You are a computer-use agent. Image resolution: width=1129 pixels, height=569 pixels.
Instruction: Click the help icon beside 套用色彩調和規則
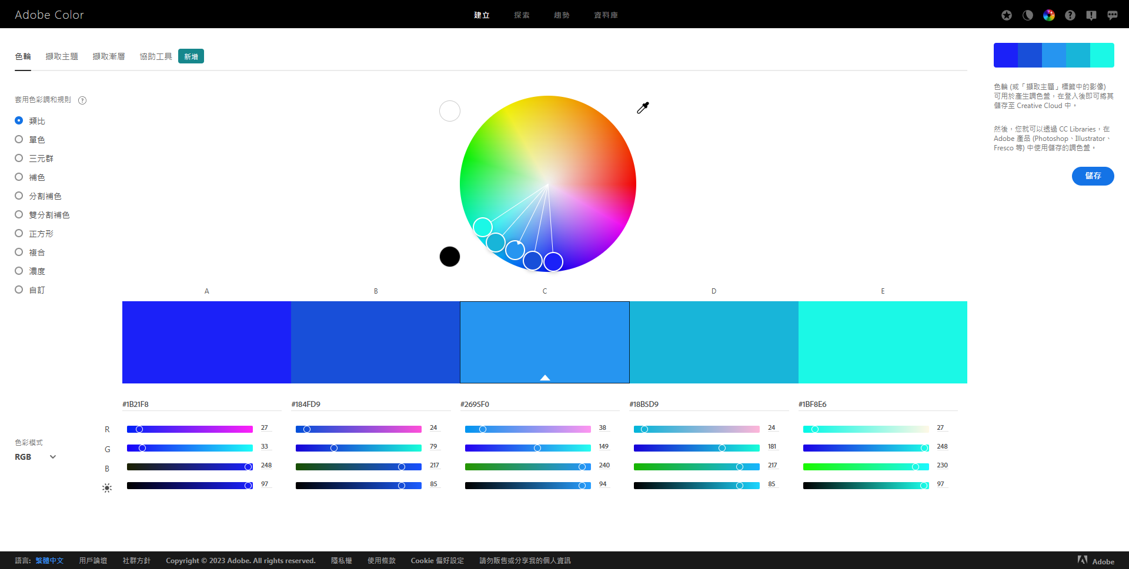tap(82, 100)
